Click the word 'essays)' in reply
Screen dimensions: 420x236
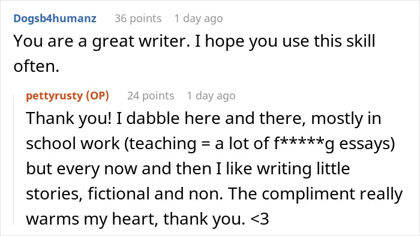pos(367,143)
